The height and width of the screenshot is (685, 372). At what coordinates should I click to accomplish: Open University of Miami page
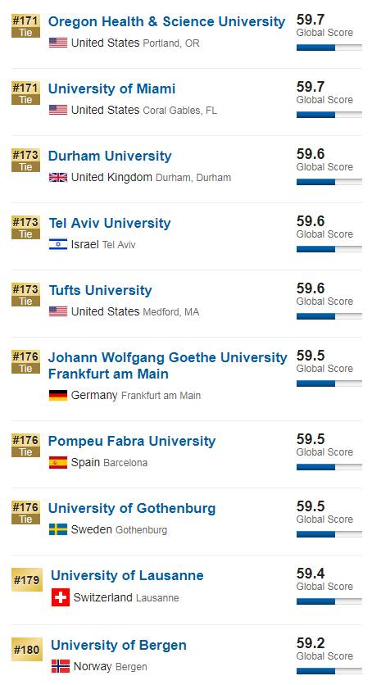pos(111,88)
